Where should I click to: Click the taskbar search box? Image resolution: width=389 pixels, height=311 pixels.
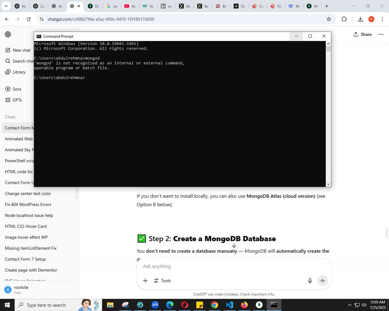point(58,305)
